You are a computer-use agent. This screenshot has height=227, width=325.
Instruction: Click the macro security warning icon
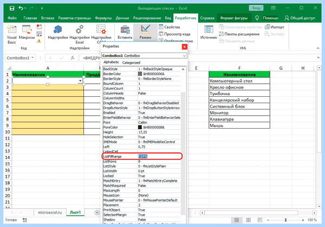(x=39, y=41)
